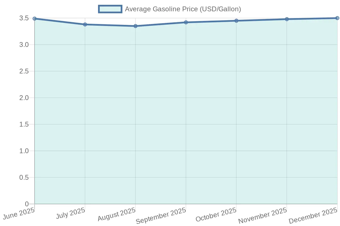Click the September 2025 axis label
340x226 pixels.
click(161, 216)
